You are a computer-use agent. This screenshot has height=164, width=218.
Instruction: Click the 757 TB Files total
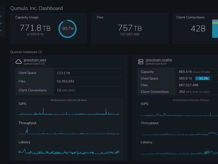tap(130, 28)
